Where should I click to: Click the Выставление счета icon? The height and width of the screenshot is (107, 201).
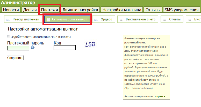[x=121, y=19]
